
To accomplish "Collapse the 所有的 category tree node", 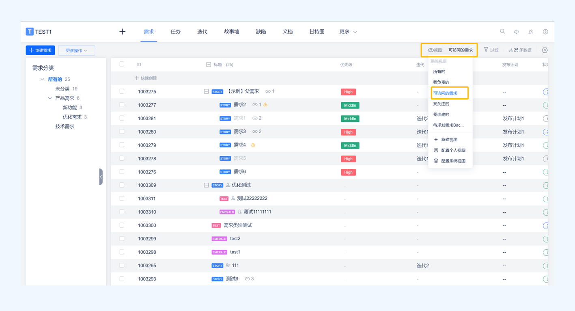I will coord(43,79).
